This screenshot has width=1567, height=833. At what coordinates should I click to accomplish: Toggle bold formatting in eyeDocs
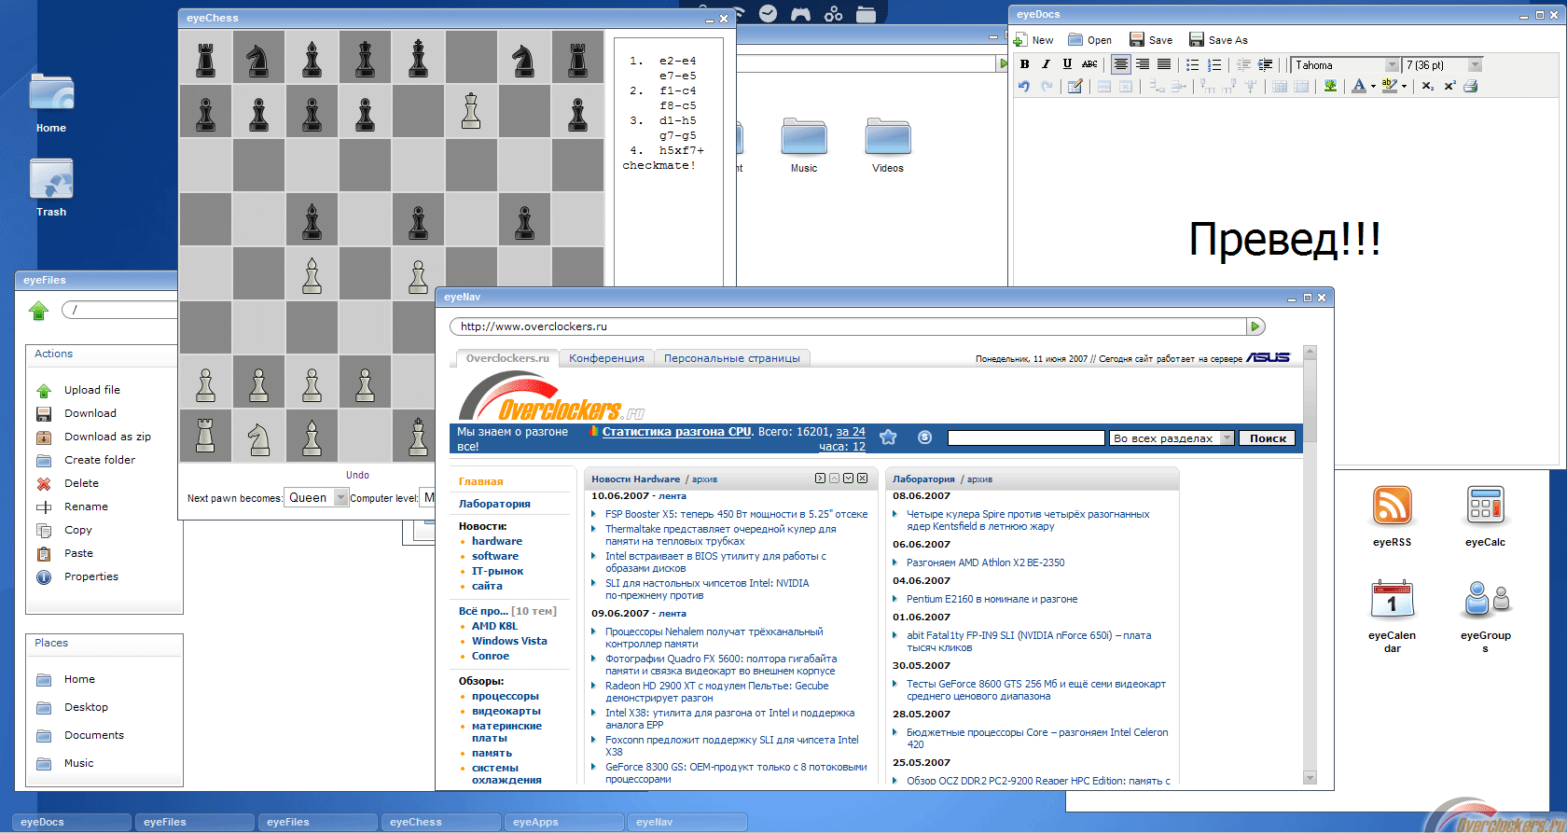click(1024, 64)
